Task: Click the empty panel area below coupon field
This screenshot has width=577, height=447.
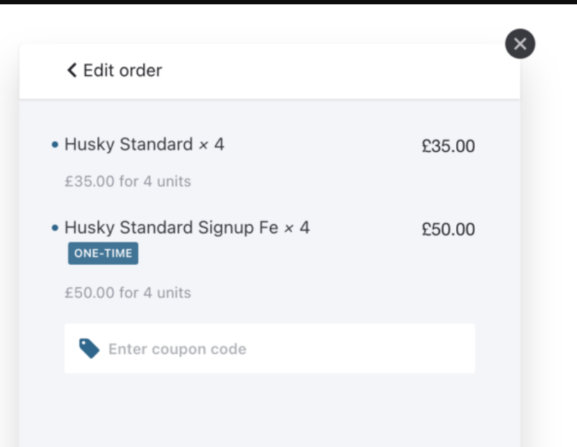Action: click(x=270, y=410)
